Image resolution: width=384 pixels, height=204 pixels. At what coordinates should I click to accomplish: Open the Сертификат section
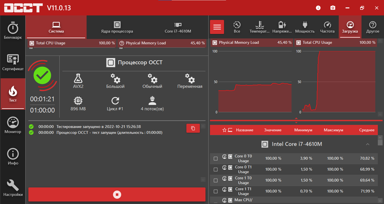click(x=13, y=63)
